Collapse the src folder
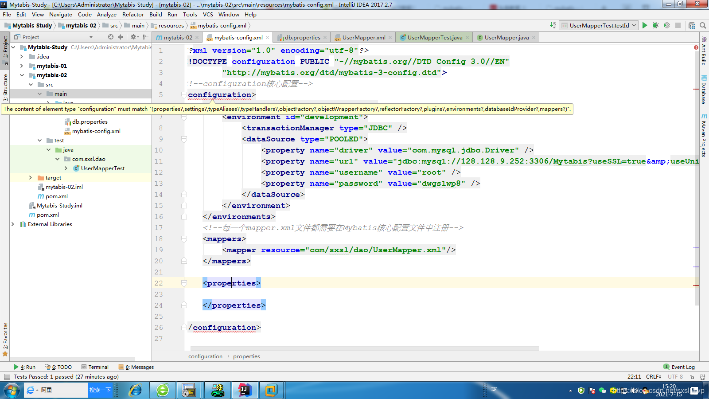 click(31, 84)
